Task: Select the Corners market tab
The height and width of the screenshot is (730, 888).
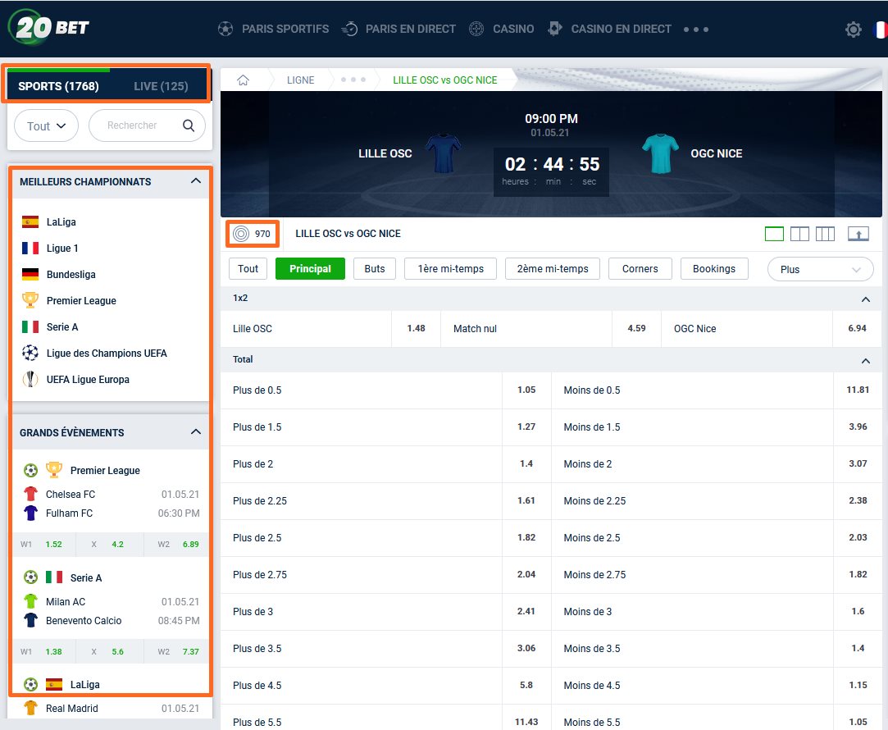Action: 640,268
